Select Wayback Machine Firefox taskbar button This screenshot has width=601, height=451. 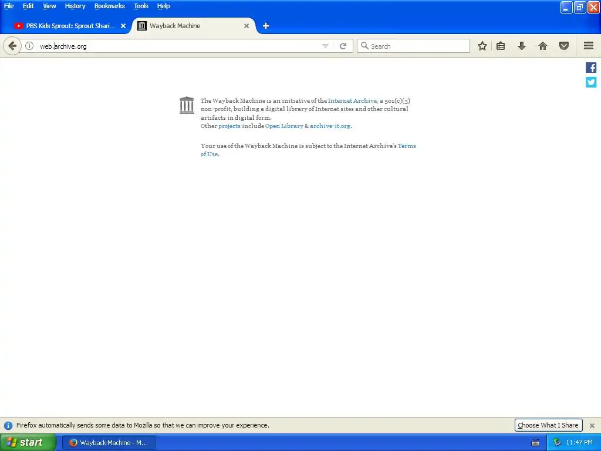tap(109, 443)
